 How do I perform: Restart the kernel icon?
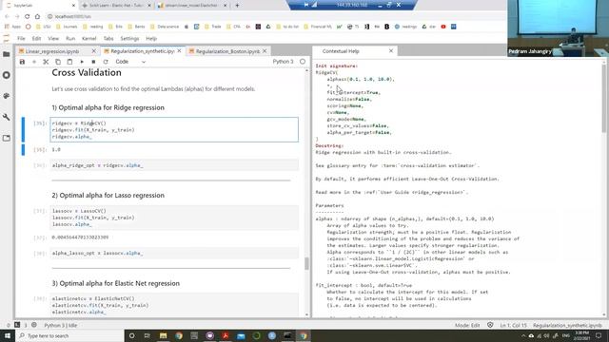(106, 62)
